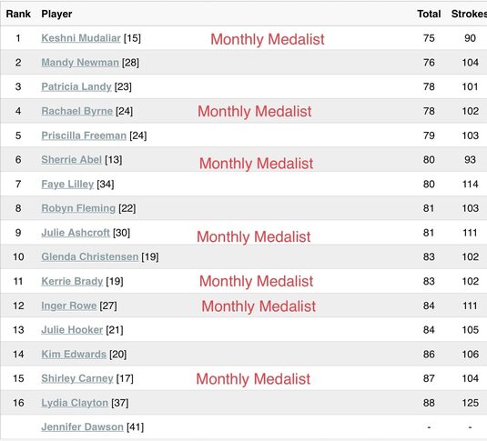
Task: Select the Lydia Clayton link
Action: tap(75, 403)
